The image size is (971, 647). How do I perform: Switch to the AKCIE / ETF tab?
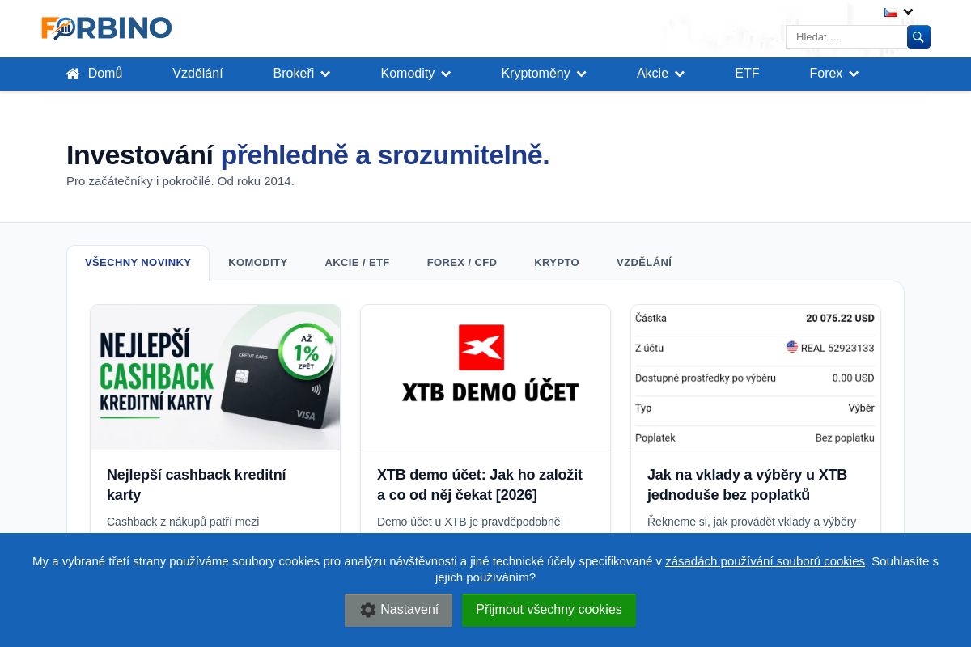(x=357, y=263)
